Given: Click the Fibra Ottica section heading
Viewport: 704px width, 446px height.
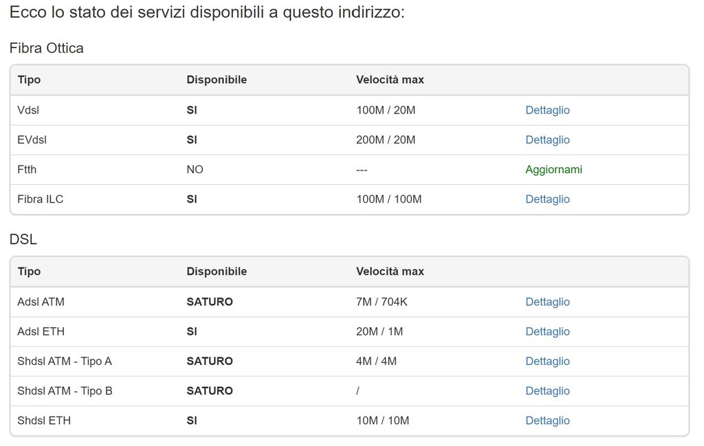Looking at the screenshot, I should point(47,48).
